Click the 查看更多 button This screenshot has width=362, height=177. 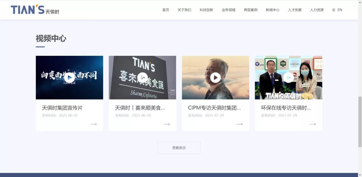pyautogui.click(x=179, y=148)
